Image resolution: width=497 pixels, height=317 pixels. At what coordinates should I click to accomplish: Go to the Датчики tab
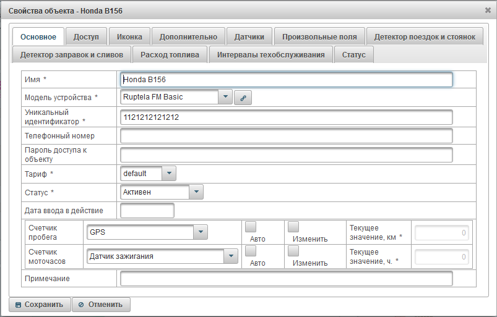(x=249, y=37)
